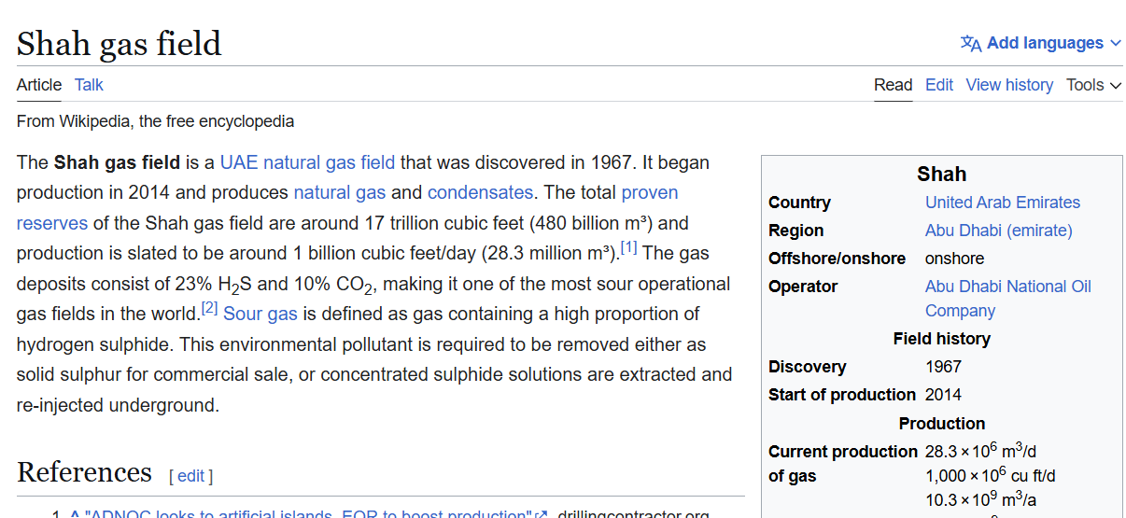Image resolution: width=1126 pixels, height=518 pixels.
Task: Click the Field history infobox header
Action: [x=942, y=339]
